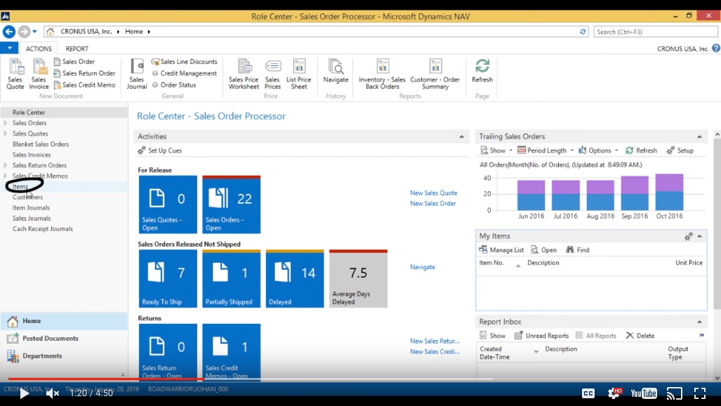
Task: Collapse the Trailing Sales Orders part
Action: [699, 137]
